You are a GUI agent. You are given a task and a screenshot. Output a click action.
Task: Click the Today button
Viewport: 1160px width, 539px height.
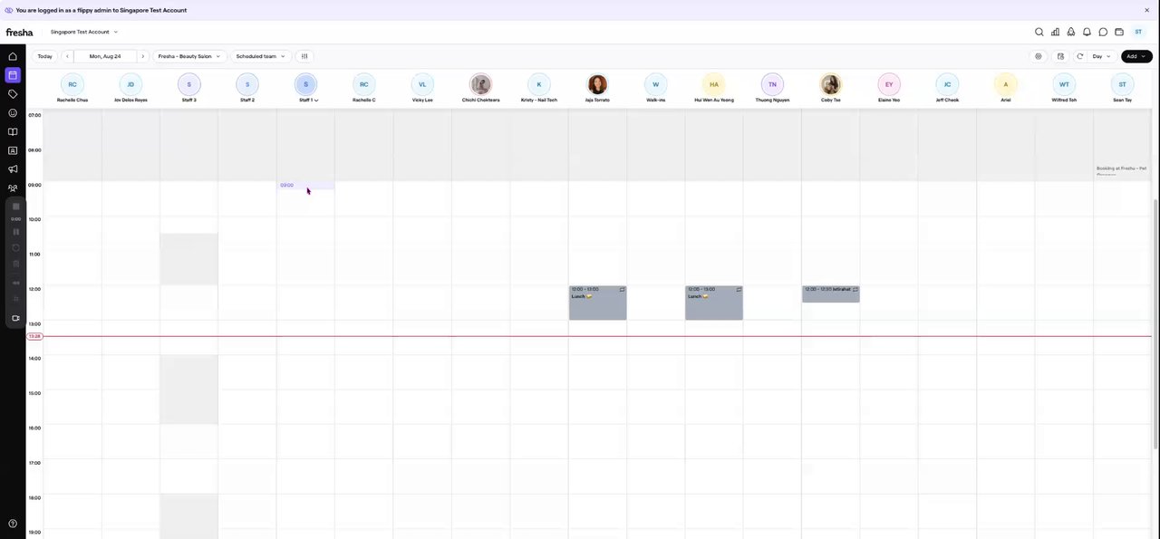tap(44, 56)
